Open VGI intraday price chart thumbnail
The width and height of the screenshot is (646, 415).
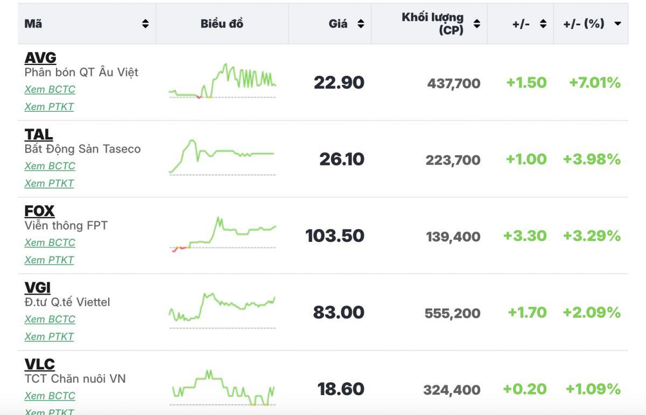click(x=222, y=312)
